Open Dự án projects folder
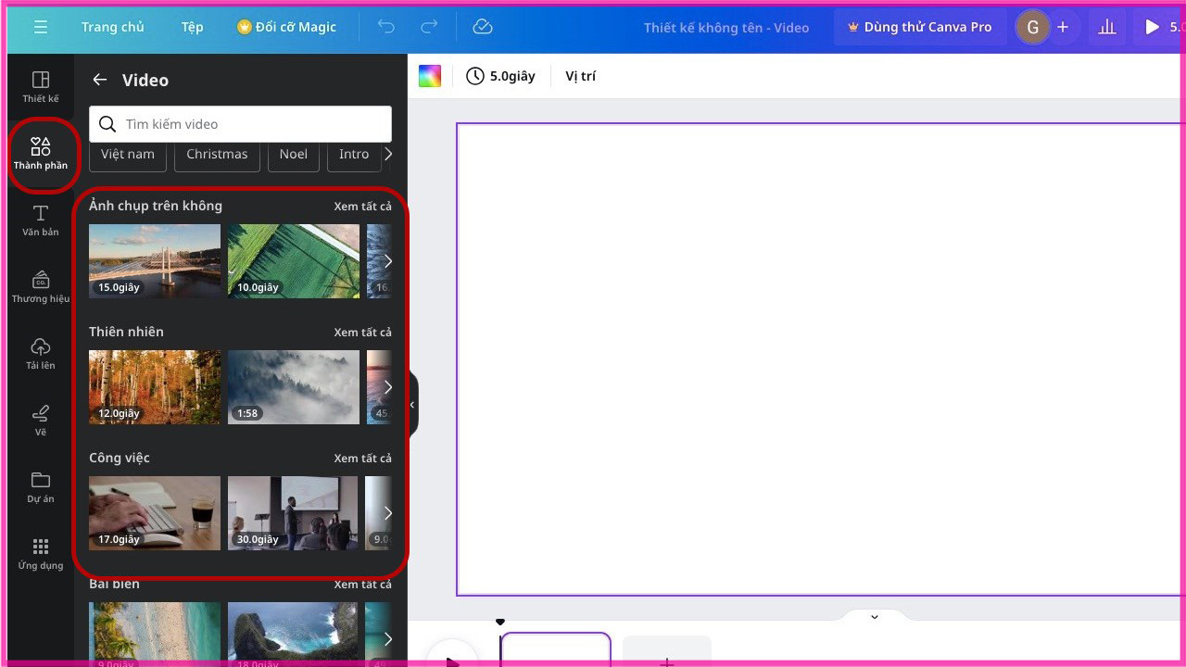The image size is (1186, 667). [41, 487]
